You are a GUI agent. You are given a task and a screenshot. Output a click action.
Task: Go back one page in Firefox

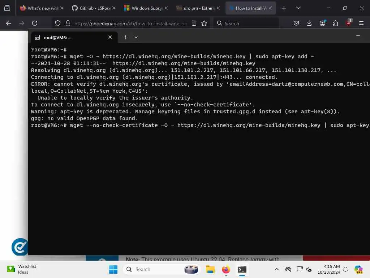[9, 23]
